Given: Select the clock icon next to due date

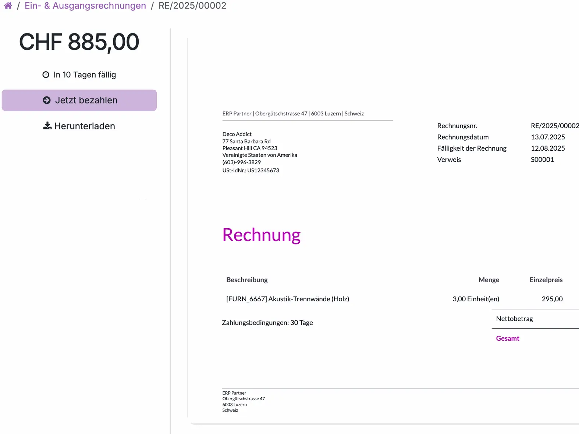Looking at the screenshot, I should (45, 74).
